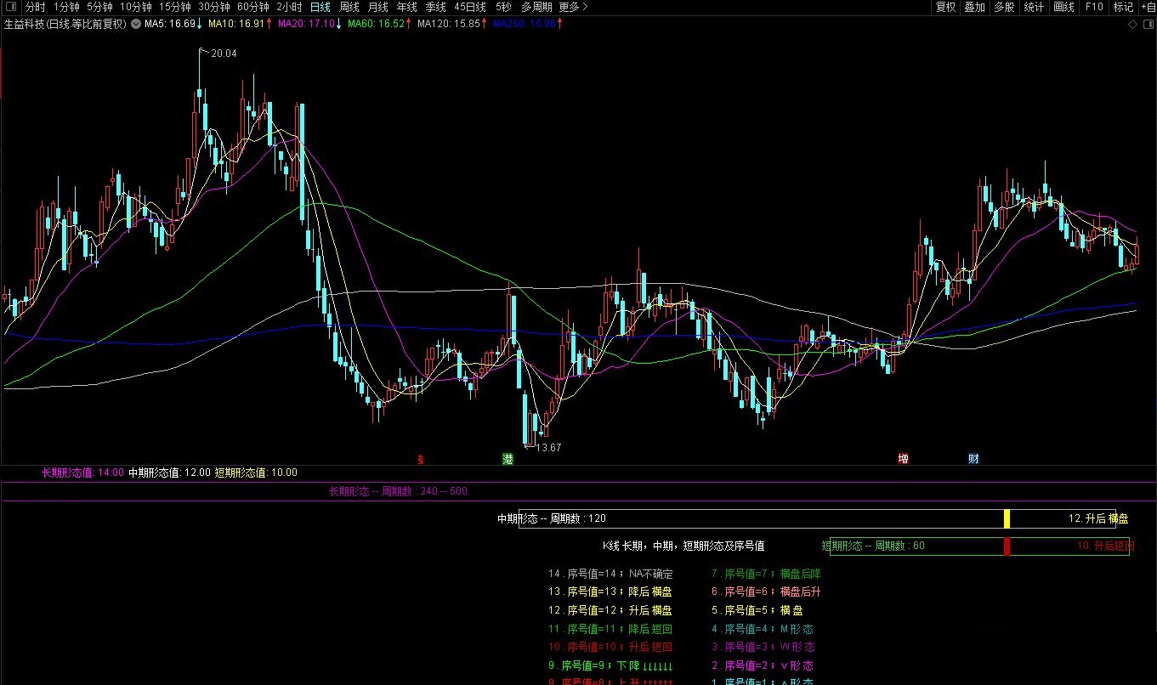Screen dimensions: 1157x685
Task: Click the 短期形态 -- 周期数 : 60 label
Action: pos(873,546)
